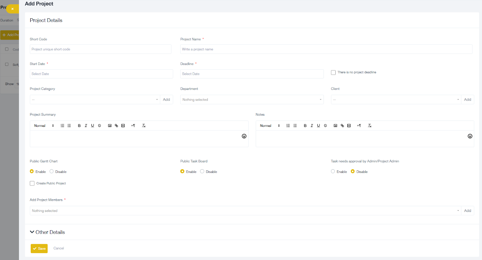Open Normal heading dropdown in Notes
This screenshot has width=482, height=260.
coord(270,126)
